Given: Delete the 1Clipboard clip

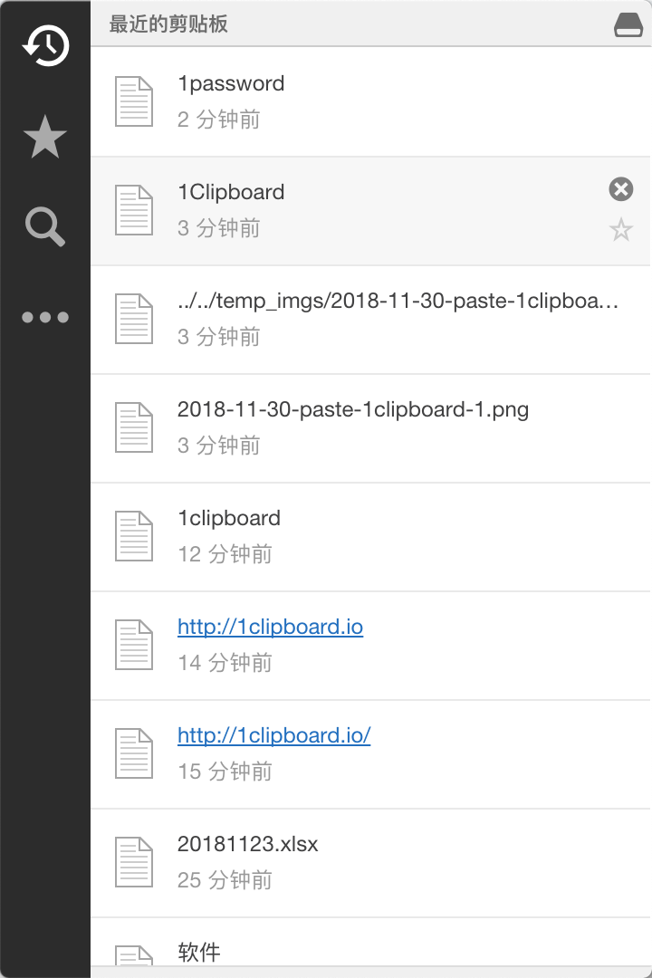Looking at the screenshot, I should [620, 189].
